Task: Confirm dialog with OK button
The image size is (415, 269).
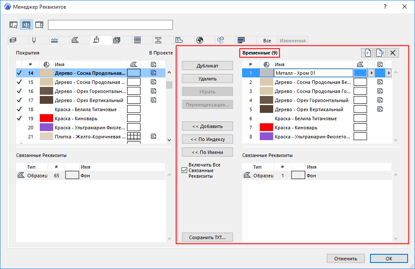Action: click(x=389, y=259)
